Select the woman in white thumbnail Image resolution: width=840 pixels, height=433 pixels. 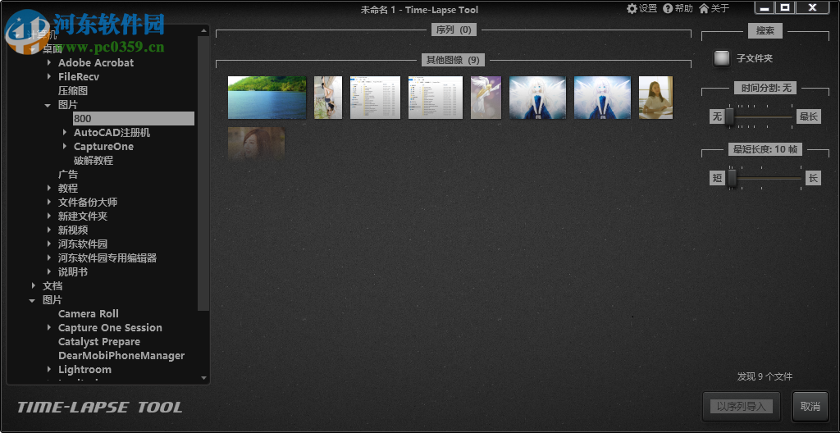655,98
